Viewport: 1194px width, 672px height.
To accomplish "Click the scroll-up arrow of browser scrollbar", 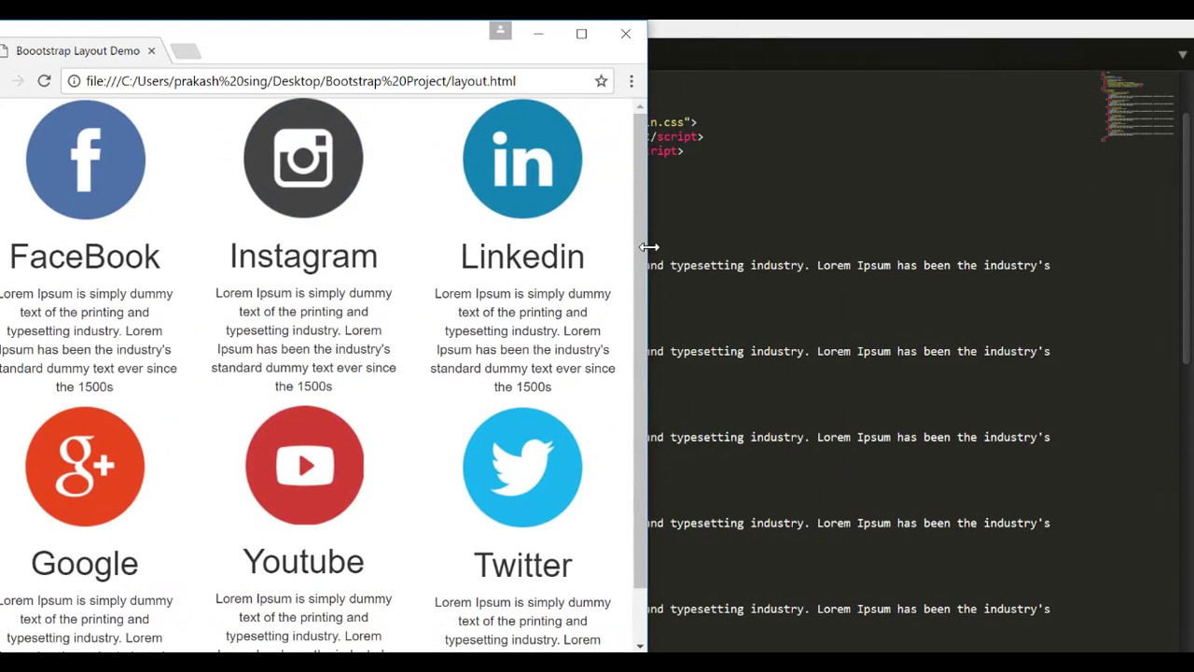I will (x=640, y=106).
